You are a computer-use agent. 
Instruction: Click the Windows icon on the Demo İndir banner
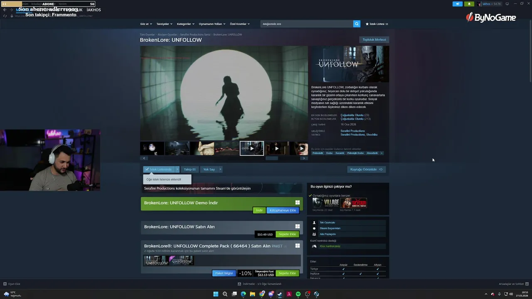tap(298, 203)
